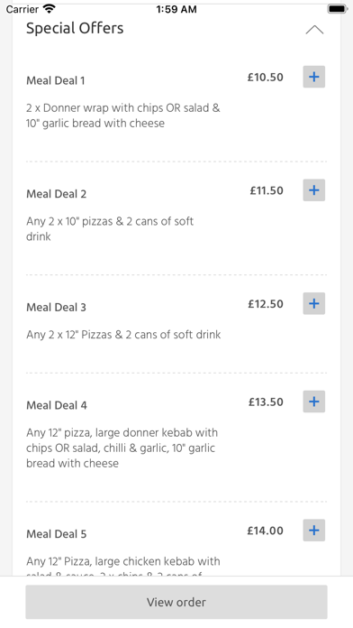Image resolution: width=353 pixels, height=628 pixels.
Task: Add Meal Deal 4 with plus button
Action: point(313,402)
